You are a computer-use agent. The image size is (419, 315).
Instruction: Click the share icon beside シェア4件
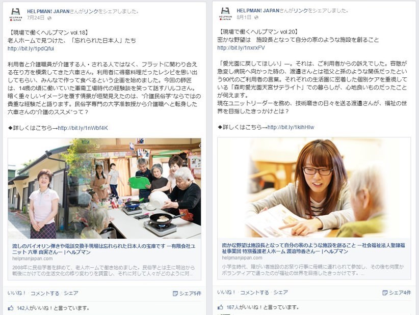385,293
